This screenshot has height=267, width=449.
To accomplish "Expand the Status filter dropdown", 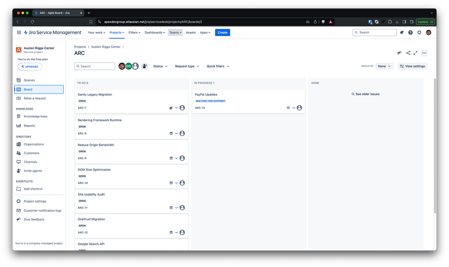I will [x=160, y=66].
